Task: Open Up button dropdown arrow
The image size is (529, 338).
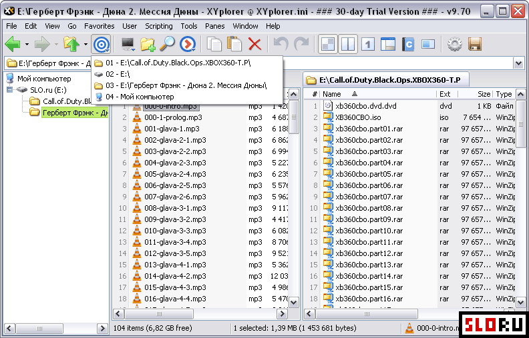Action: [x=85, y=45]
